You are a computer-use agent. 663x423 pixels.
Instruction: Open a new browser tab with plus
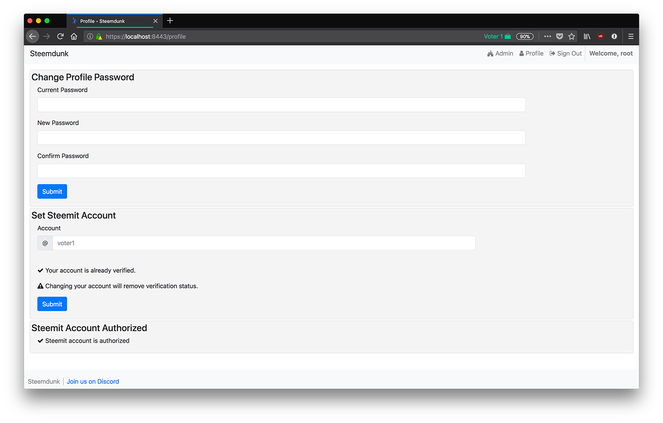170,21
